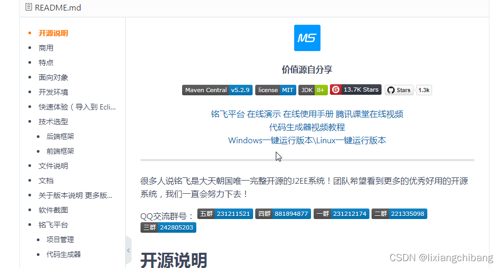
Task: Click the license MIT badge
Action: pyautogui.click(x=276, y=90)
